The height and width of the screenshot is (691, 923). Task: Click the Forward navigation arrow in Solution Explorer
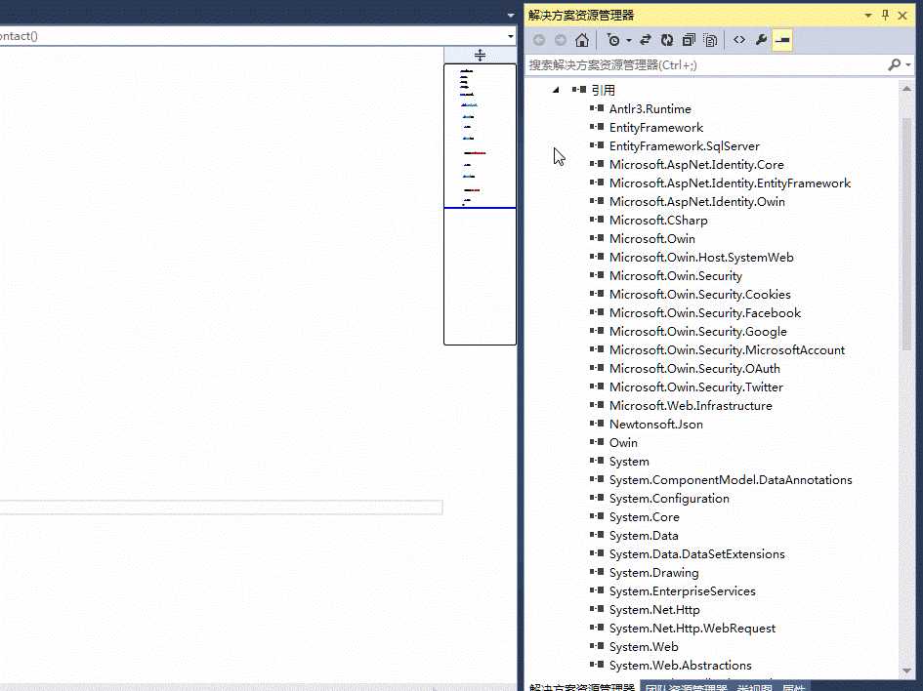[x=561, y=40]
